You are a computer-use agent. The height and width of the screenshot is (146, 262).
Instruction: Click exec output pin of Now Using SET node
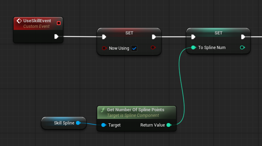tap(154, 37)
